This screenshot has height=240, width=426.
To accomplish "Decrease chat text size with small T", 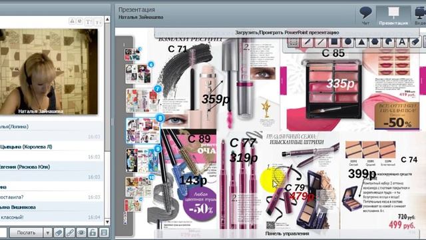I will pyautogui.click(x=99, y=22).
